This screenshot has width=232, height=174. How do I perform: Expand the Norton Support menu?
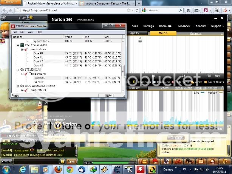tap(217, 26)
